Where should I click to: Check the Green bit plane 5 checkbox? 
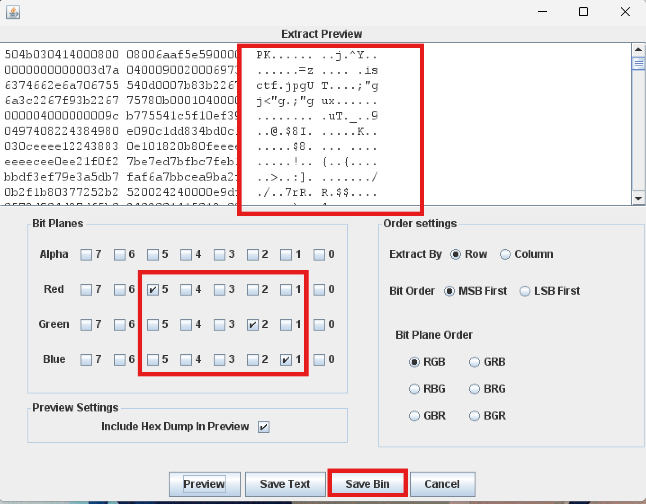[153, 325]
